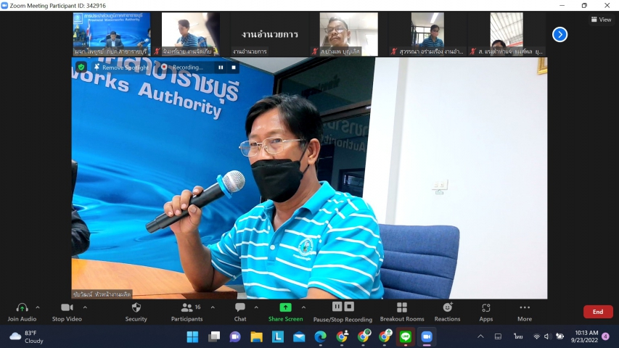Stop recording from bottom toolbar
This screenshot has width=619, height=348.
coord(349,307)
